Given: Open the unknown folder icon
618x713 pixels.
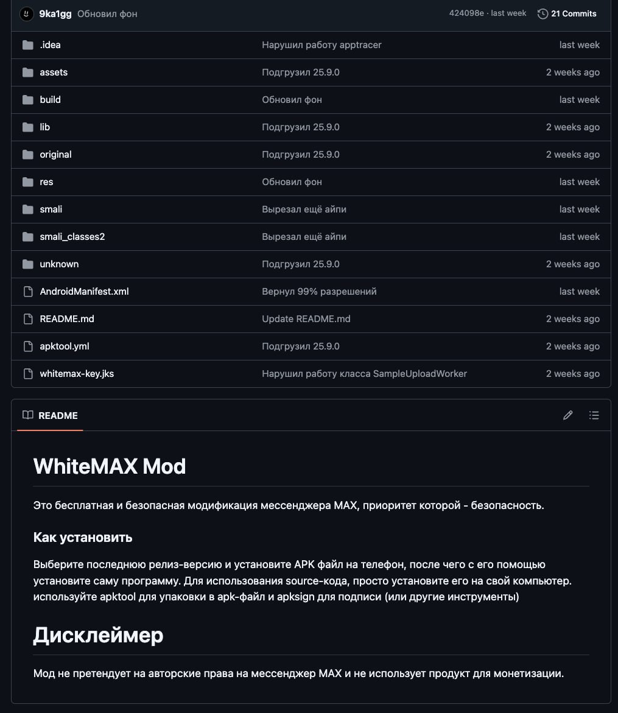Looking at the screenshot, I should click(x=28, y=264).
